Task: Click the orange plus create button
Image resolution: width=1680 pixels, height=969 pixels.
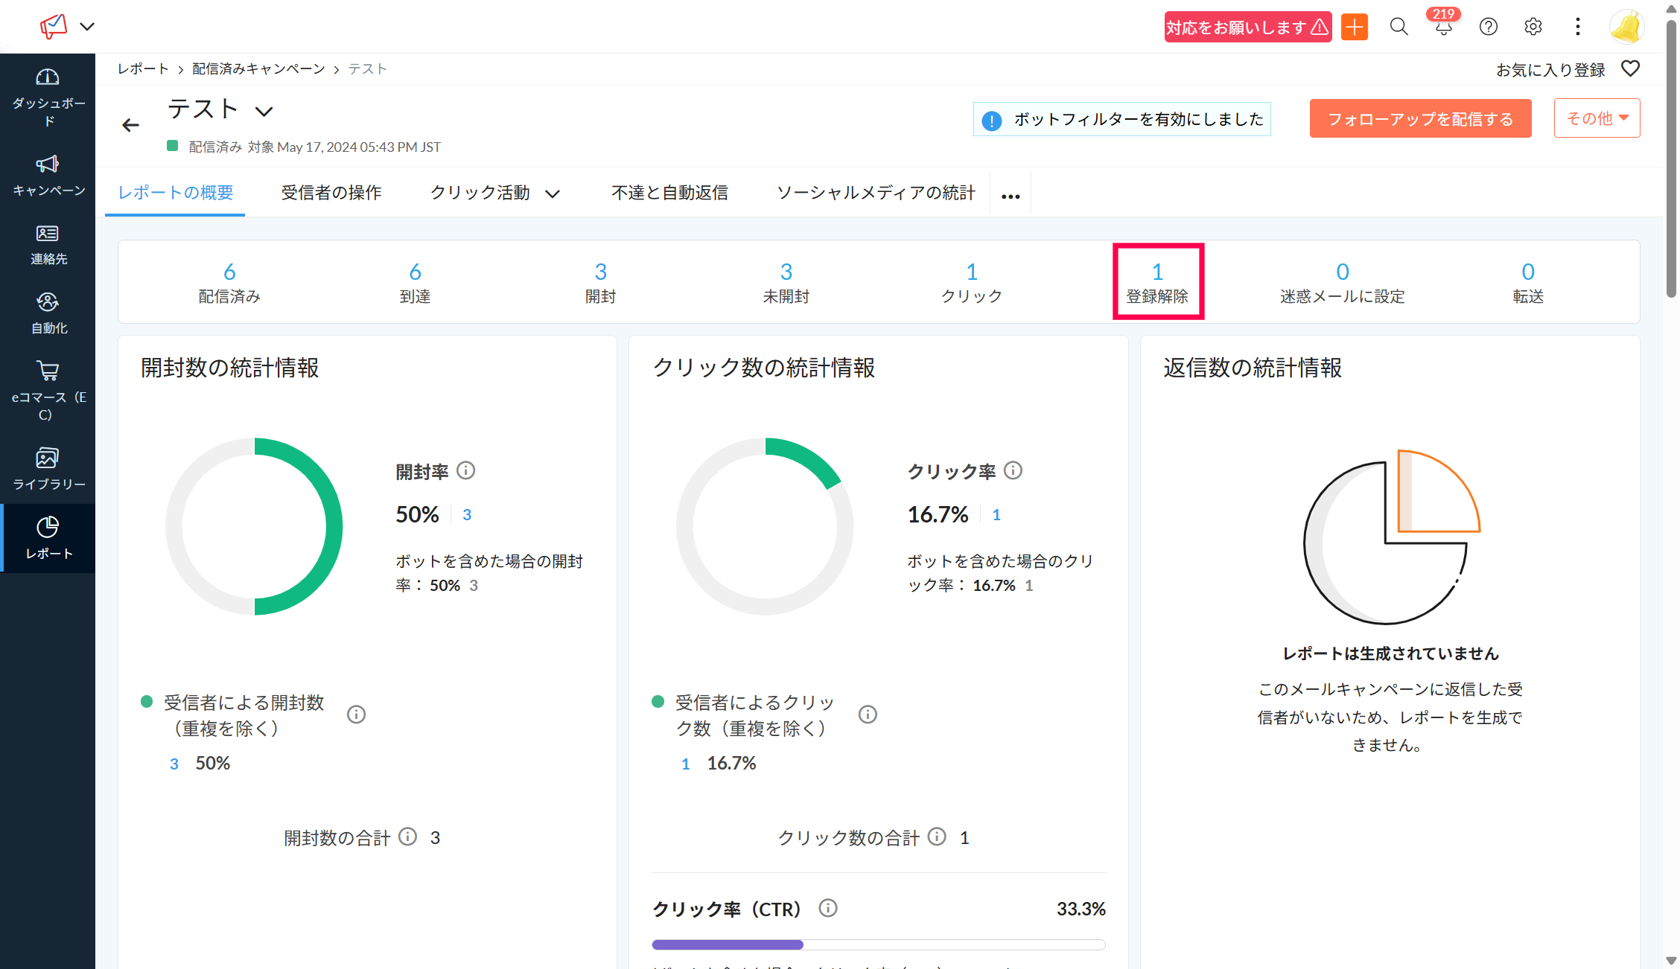Action: [1354, 28]
